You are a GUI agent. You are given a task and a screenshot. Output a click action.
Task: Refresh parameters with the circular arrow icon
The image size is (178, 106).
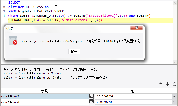coord(174,84)
